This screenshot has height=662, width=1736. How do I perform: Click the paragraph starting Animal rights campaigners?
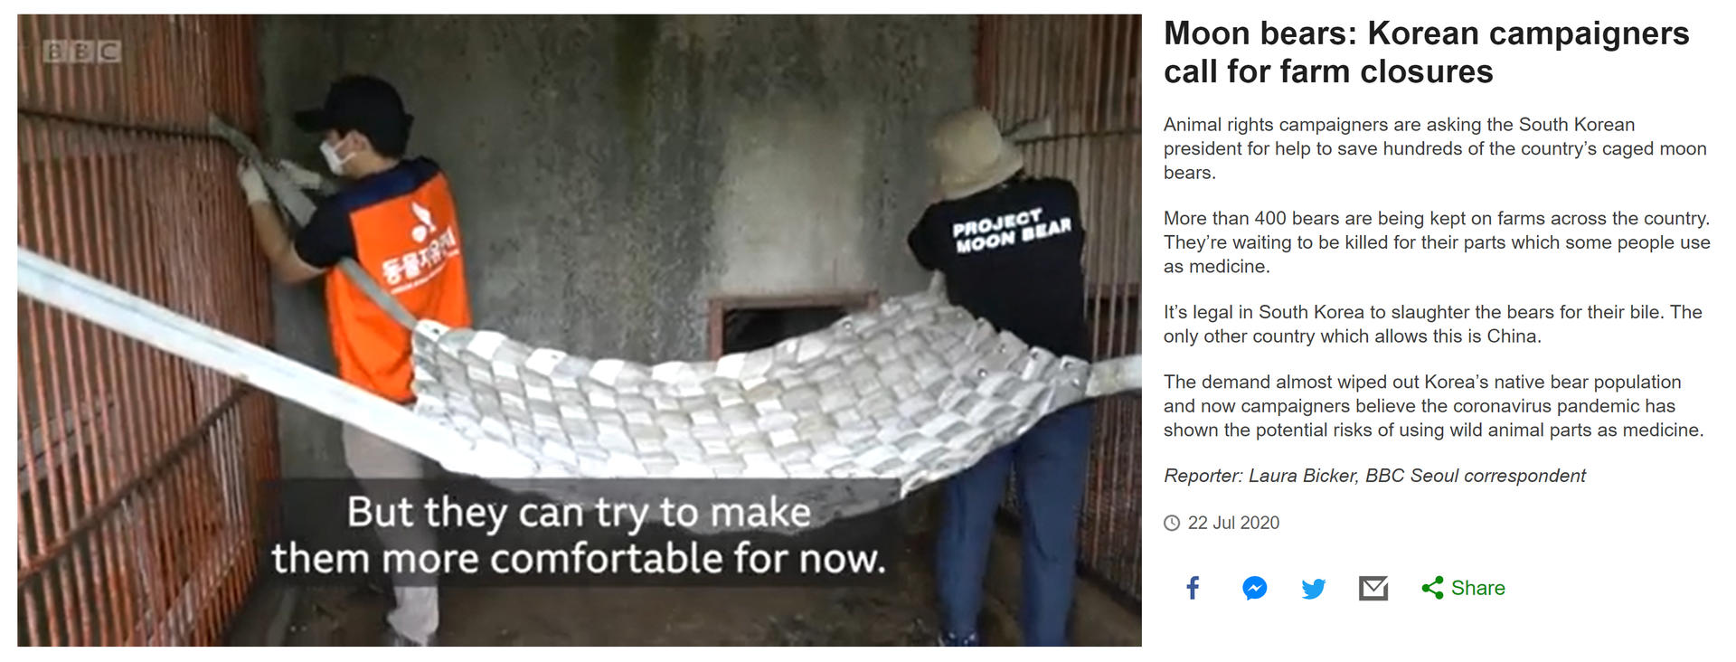pos(1435,148)
